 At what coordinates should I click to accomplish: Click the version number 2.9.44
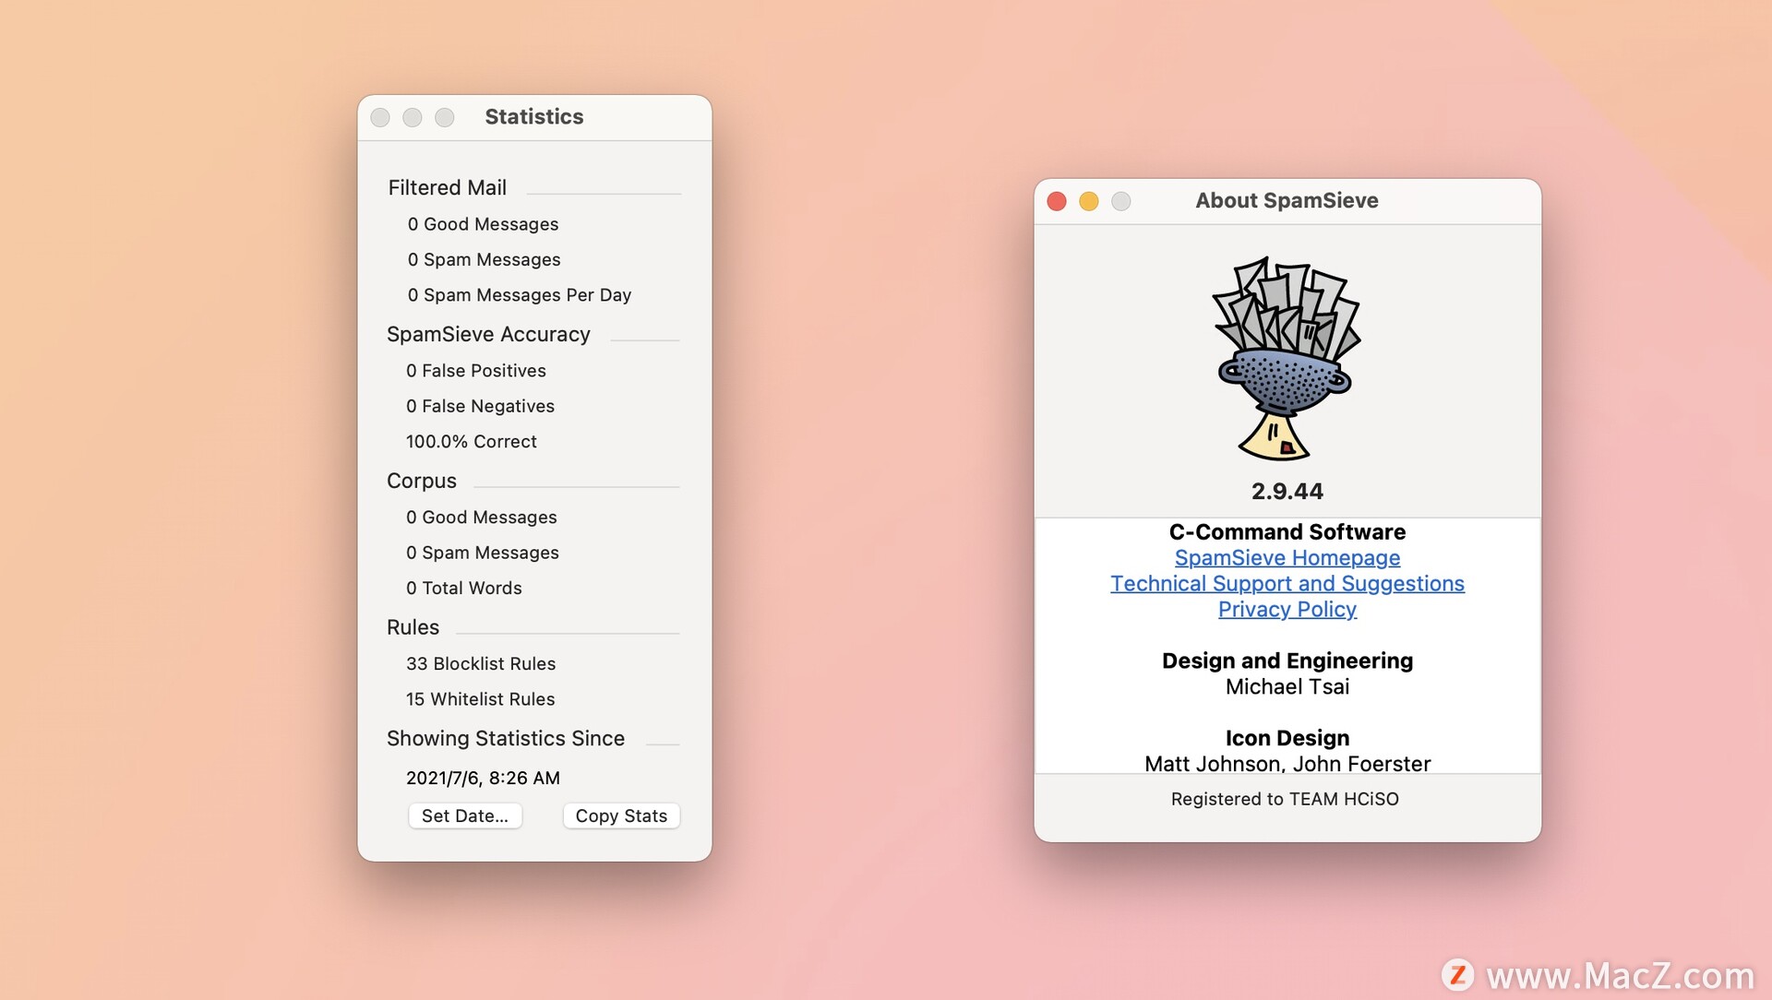[1287, 491]
